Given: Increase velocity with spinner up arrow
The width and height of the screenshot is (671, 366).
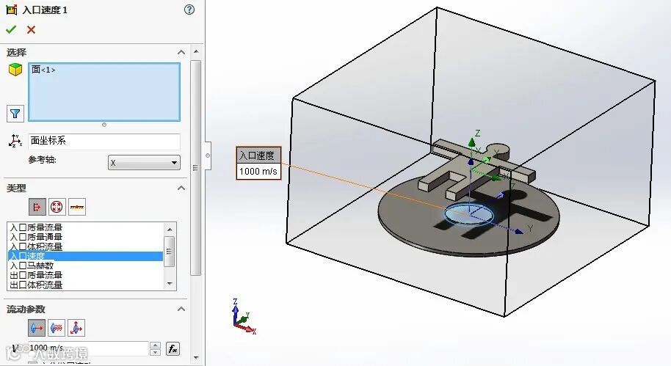Looking at the screenshot, I should coord(156,345).
